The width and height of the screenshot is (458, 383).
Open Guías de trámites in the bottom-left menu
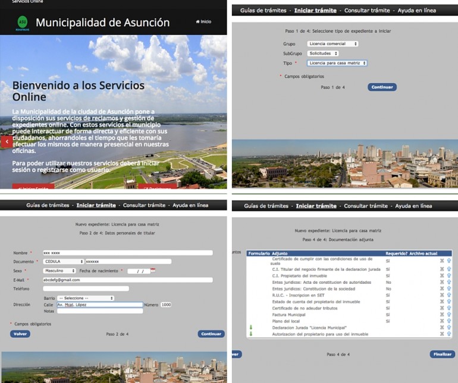pos(49,205)
